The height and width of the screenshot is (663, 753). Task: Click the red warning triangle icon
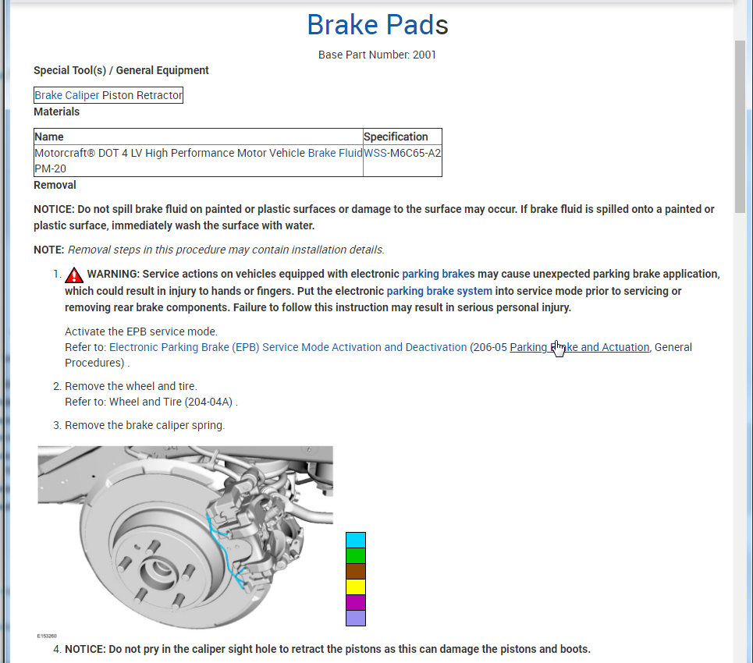click(x=74, y=275)
